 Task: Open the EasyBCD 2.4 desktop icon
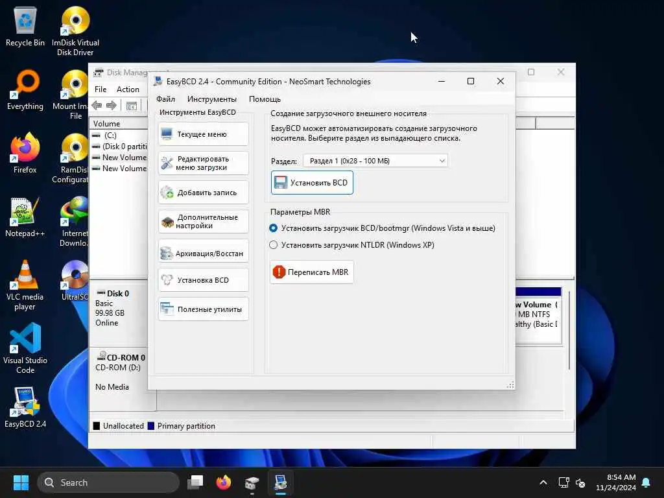[25, 408]
